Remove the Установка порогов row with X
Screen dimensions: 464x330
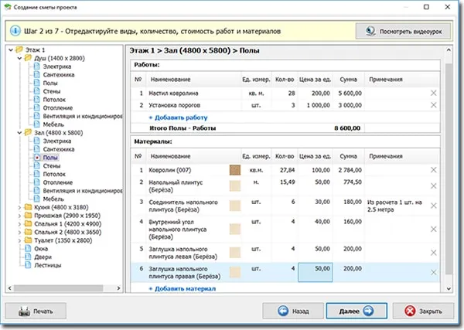point(433,105)
